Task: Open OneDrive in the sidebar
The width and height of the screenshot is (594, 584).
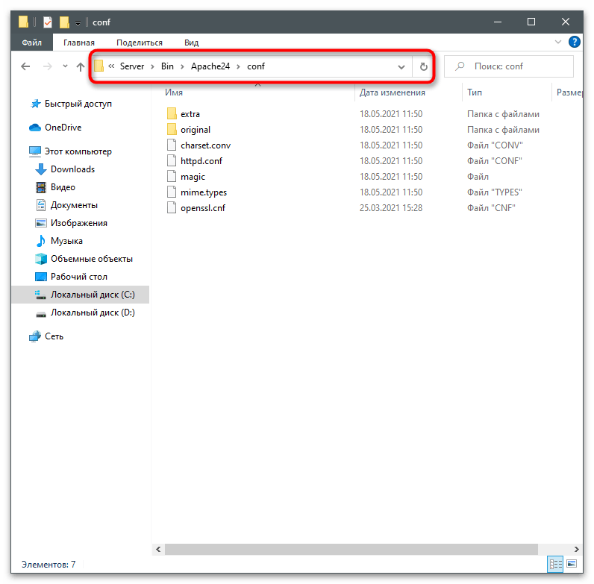Action: (x=63, y=128)
